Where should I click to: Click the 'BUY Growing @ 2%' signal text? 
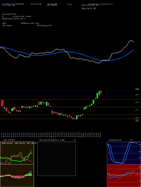44,25
